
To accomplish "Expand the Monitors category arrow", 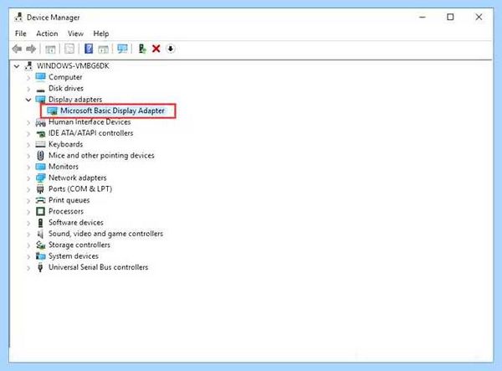I will [x=28, y=167].
